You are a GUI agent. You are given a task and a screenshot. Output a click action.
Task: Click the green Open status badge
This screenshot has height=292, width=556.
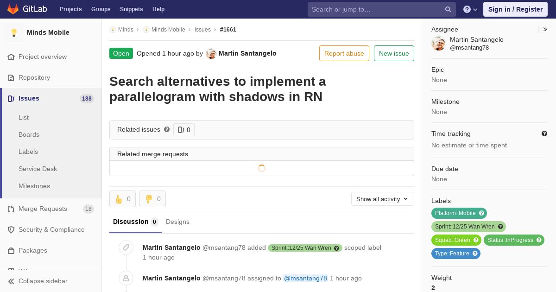121,53
